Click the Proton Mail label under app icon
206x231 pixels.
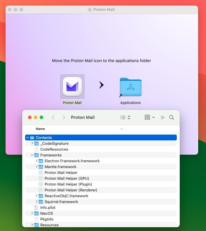(x=72, y=103)
